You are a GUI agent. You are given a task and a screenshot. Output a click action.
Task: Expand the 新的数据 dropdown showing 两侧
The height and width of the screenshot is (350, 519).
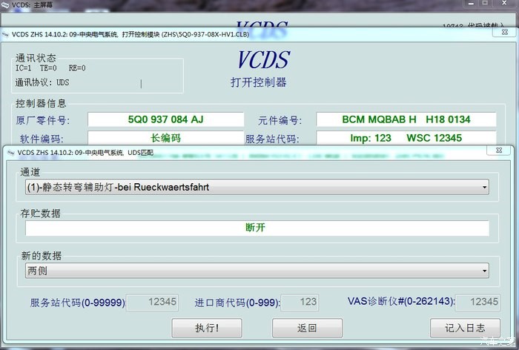(252, 271)
